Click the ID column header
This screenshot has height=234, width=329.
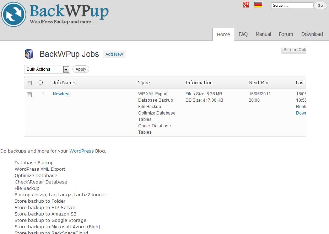pyautogui.click(x=40, y=83)
